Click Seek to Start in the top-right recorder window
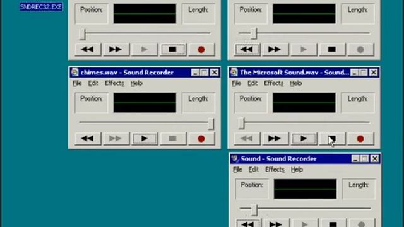This screenshot has height=227, width=404. point(247,49)
